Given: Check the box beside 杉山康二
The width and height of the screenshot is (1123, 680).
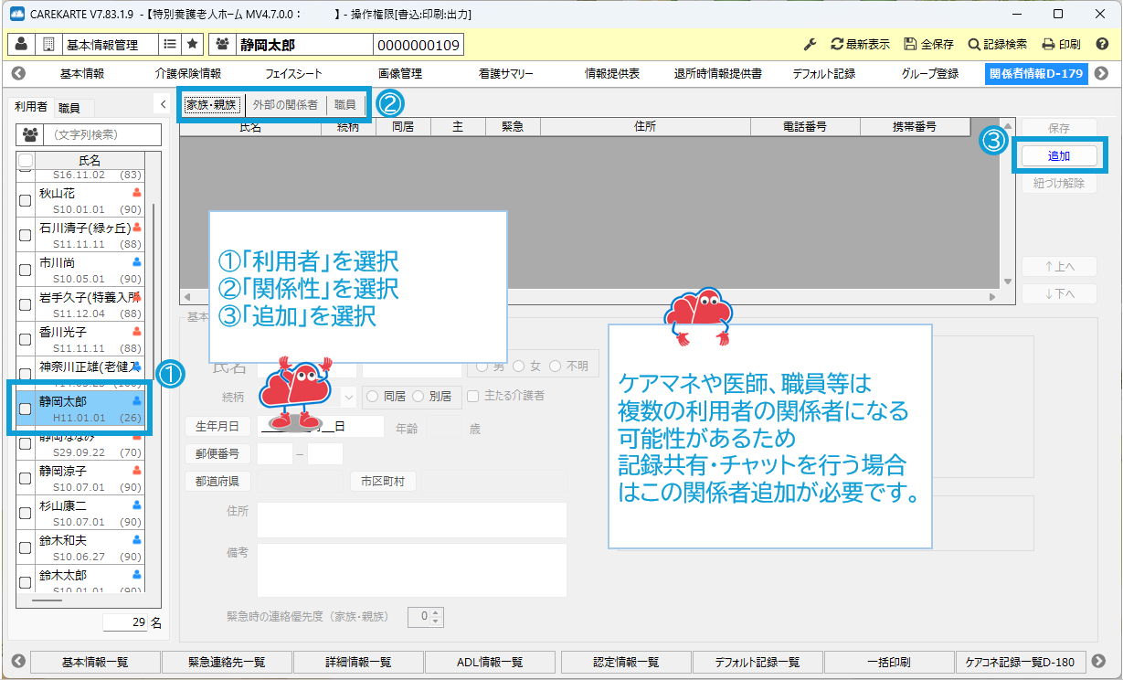Looking at the screenshot, I should coord(26,513).
